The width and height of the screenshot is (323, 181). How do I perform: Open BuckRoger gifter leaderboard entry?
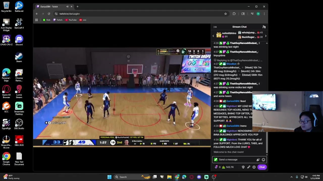250,37
